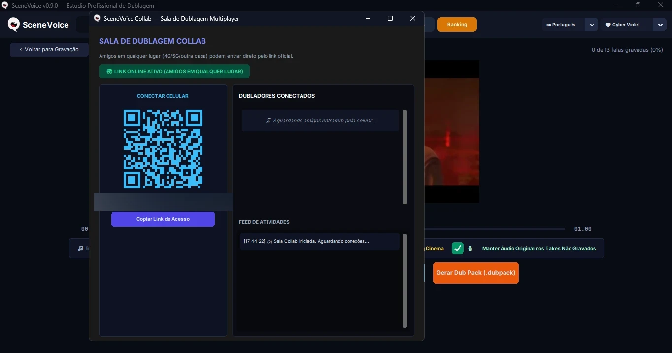The height and width of the screenshot is (353, 672).
Task: Restore down the main SceneVoice window
Action: coord(638,5)
